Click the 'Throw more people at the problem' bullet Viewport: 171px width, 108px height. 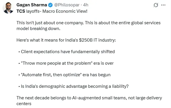click(x=67, y=63)
